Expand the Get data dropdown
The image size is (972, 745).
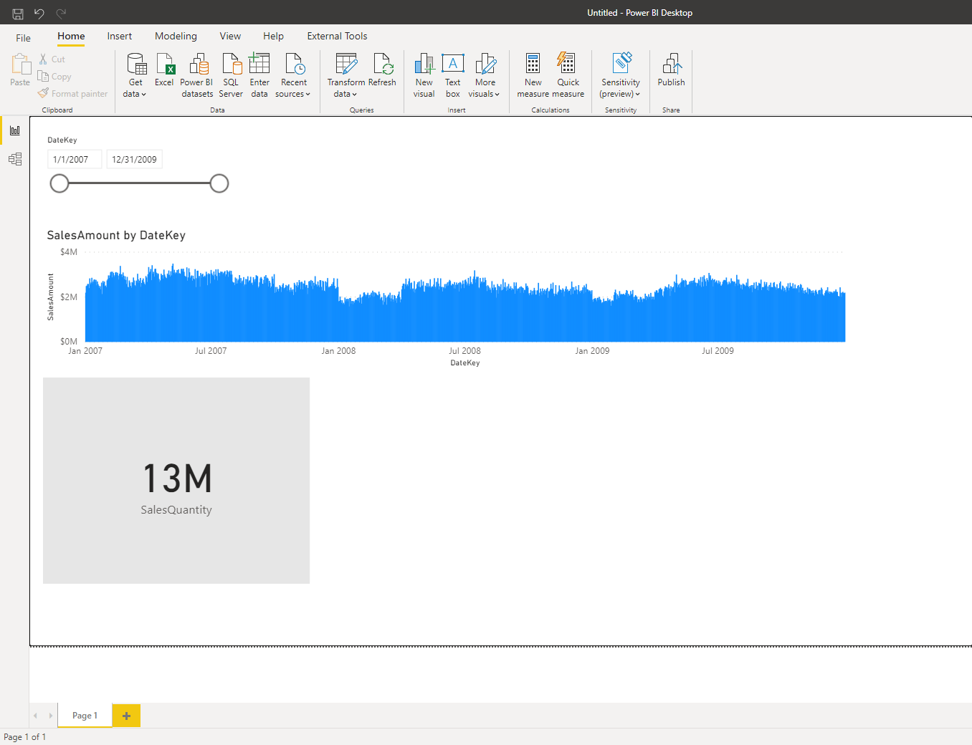135,94
